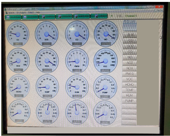Click the digital readout under the SO2 gauge
Viewport: 170px width, 136px height.
coord(47,44)
